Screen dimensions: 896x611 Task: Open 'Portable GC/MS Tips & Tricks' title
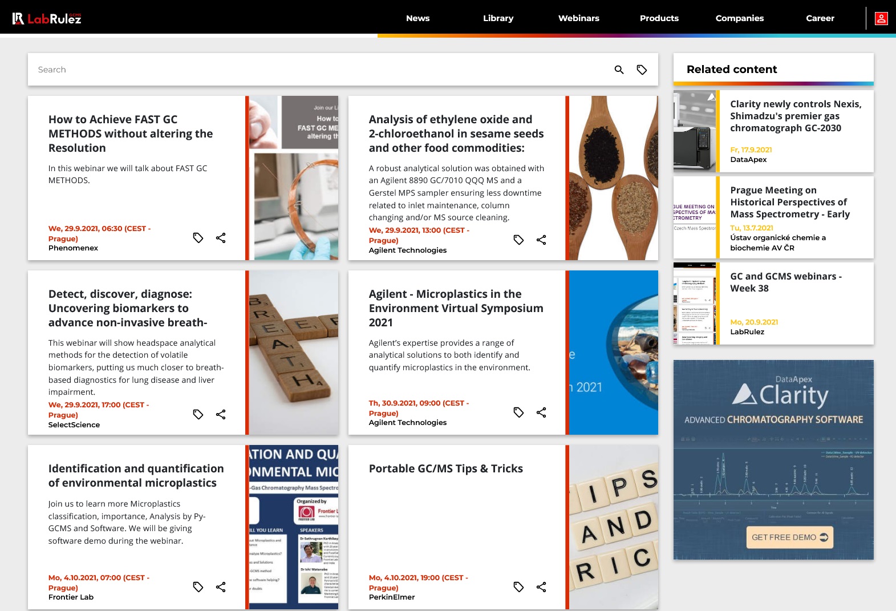point(445,468)
